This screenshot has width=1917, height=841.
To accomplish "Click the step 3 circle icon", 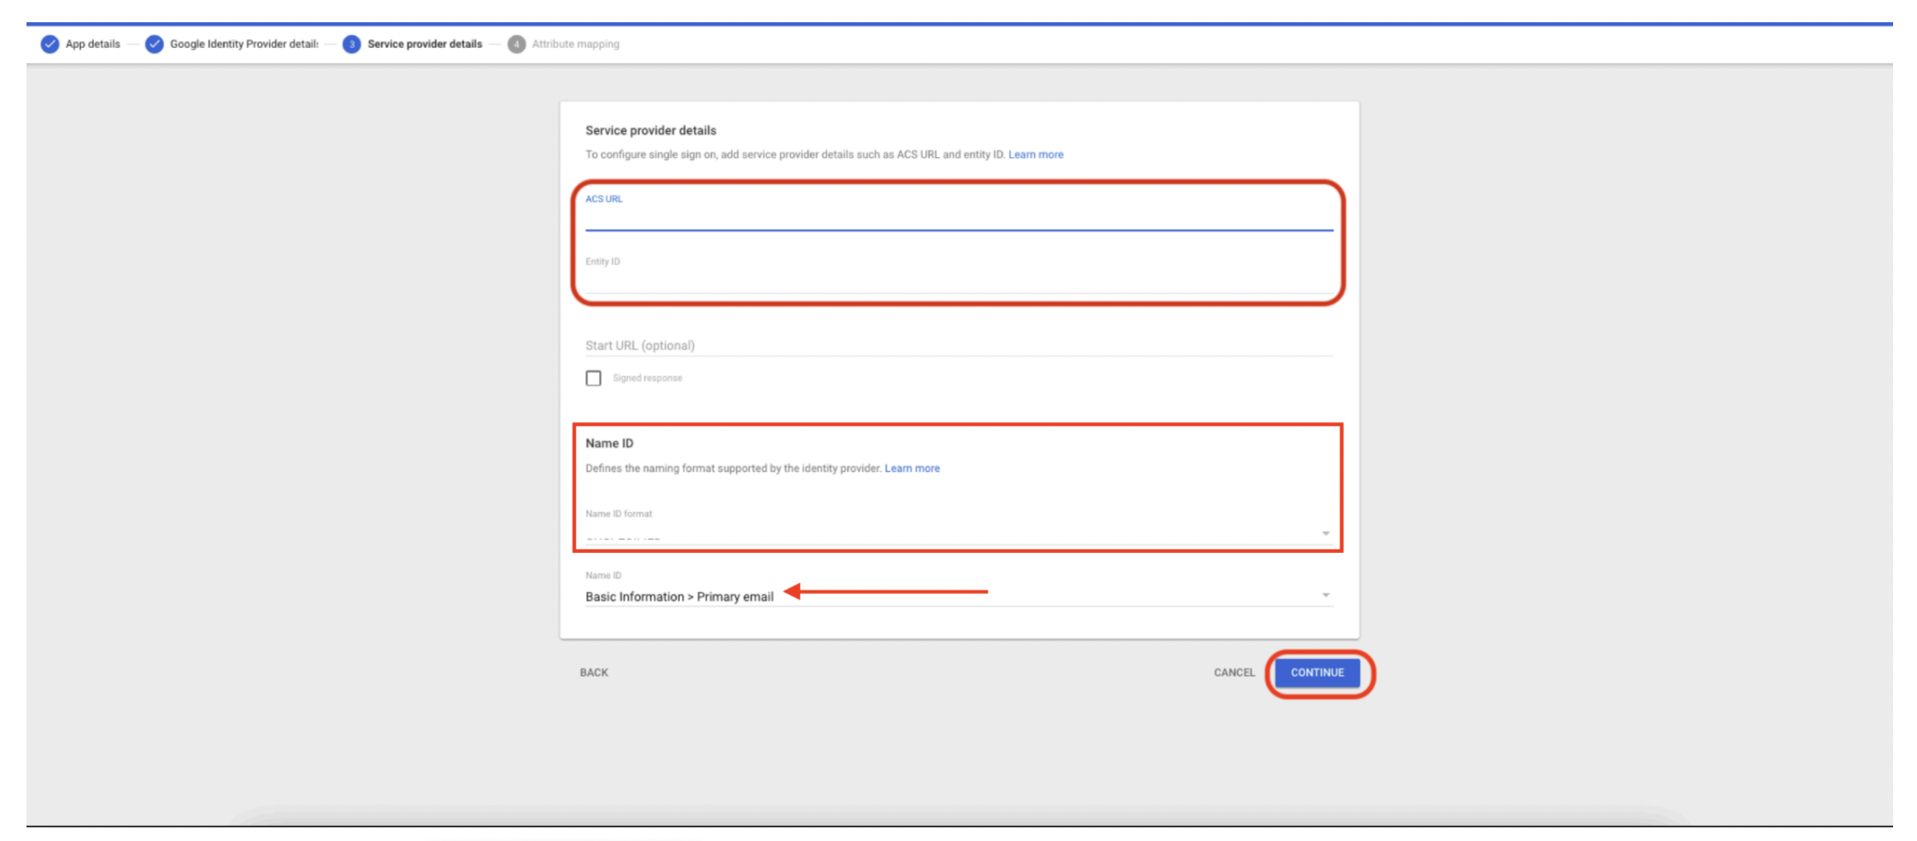I will click(x=351, y=44).
